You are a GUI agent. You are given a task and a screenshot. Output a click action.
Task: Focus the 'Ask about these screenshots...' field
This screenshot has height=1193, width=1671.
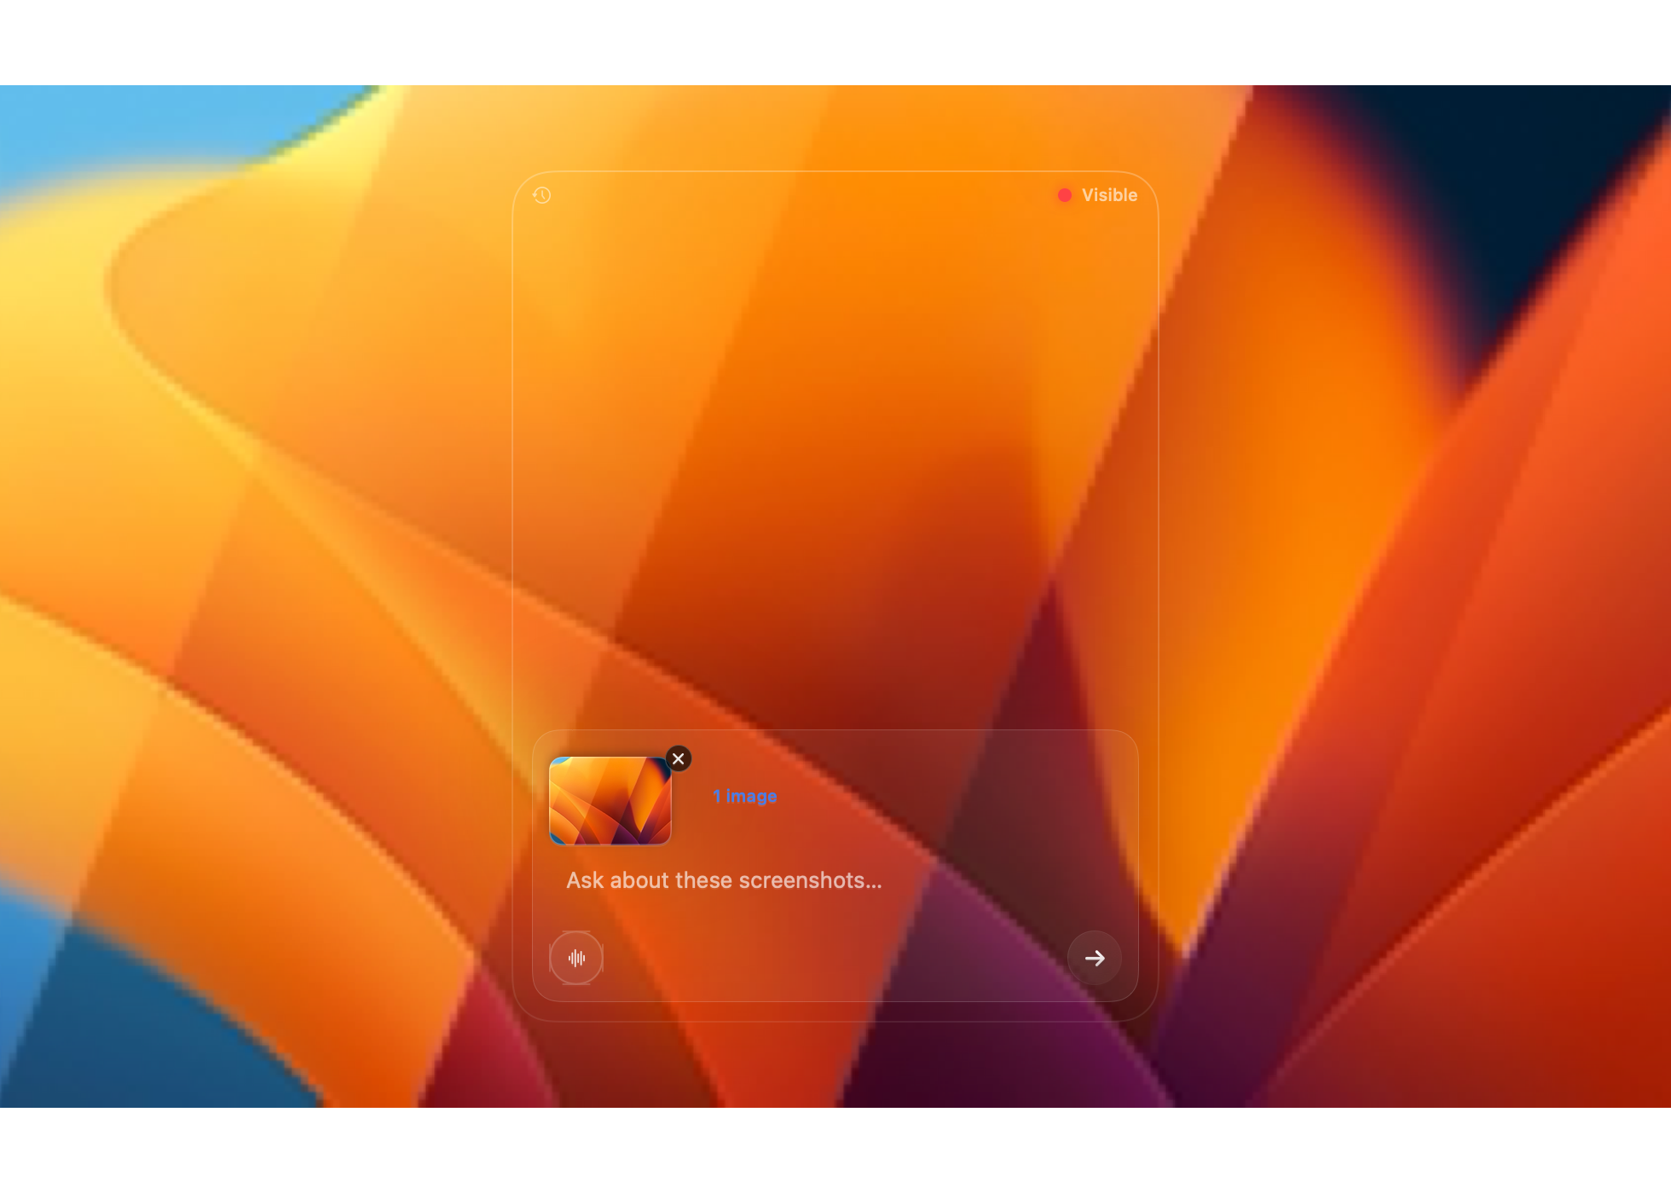pyautogui.click(x=724, y=880)
